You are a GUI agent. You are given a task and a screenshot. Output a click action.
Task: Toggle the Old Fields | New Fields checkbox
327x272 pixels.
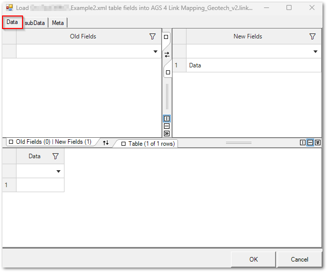click(11, 142)
